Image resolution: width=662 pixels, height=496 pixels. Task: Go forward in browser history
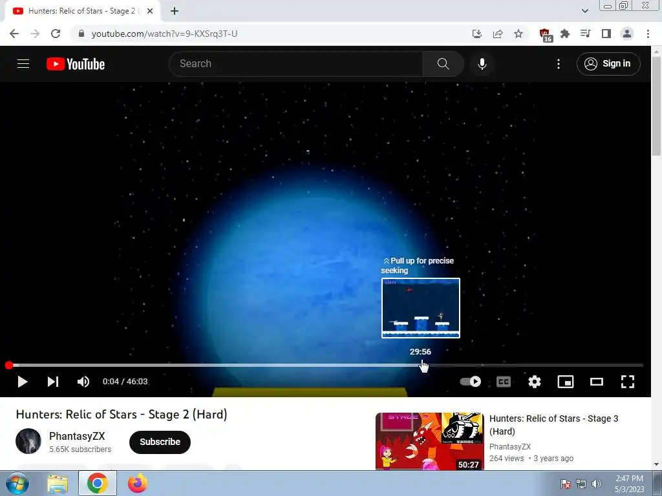click(x=35, y=34)
